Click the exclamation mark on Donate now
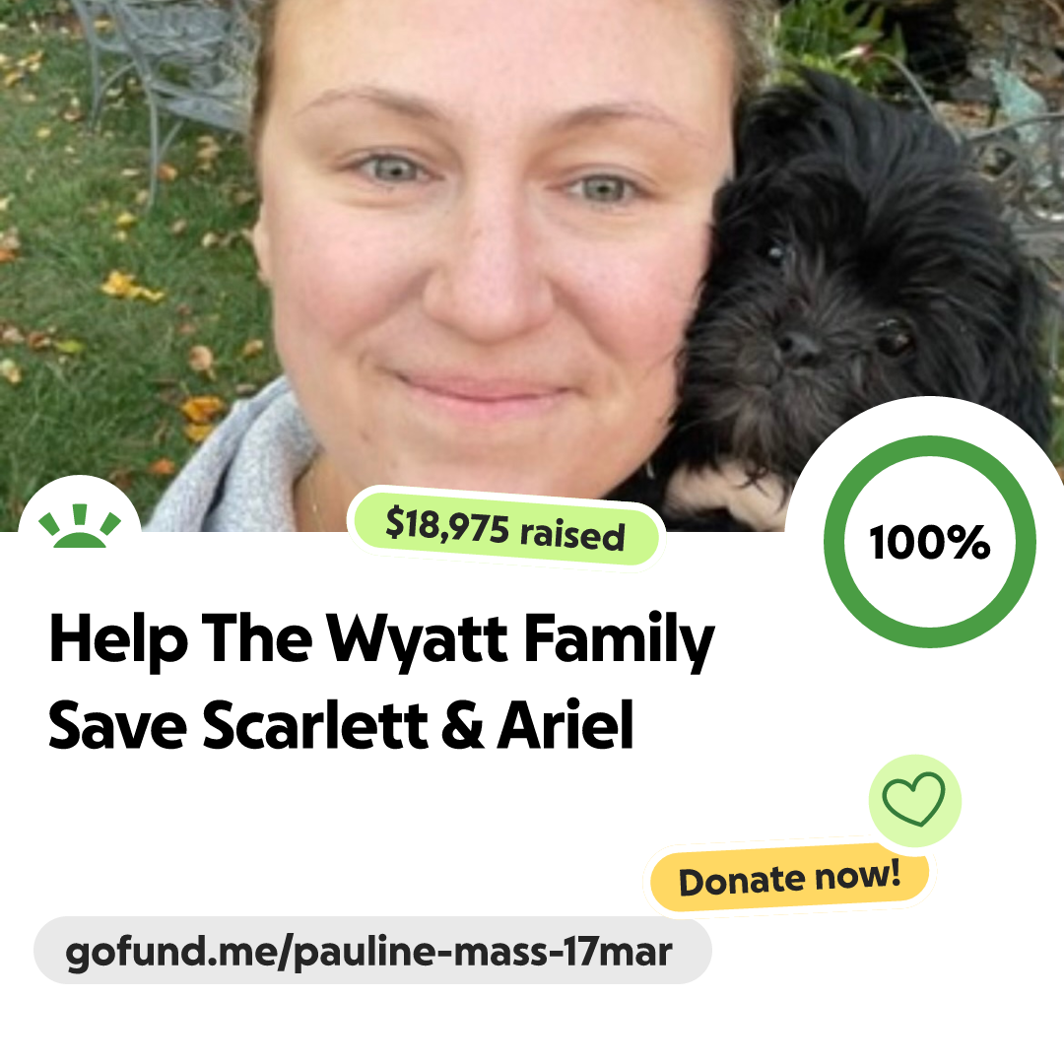The height and width of the screenshot is (1064, 1064). click(x=894, y=871)
